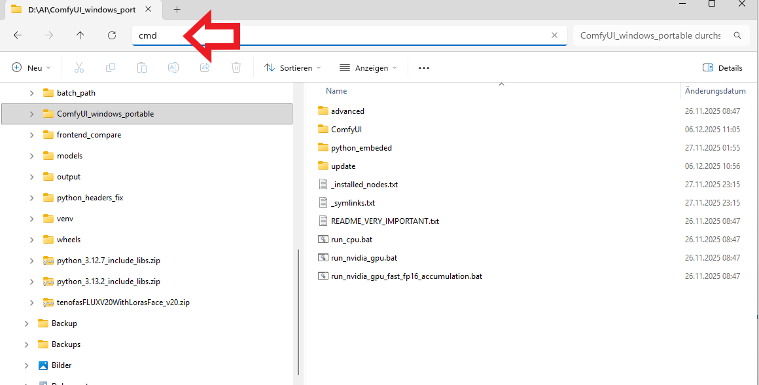Click the Share icon
This screenshot has height=385, width=759.
[205, 67]
